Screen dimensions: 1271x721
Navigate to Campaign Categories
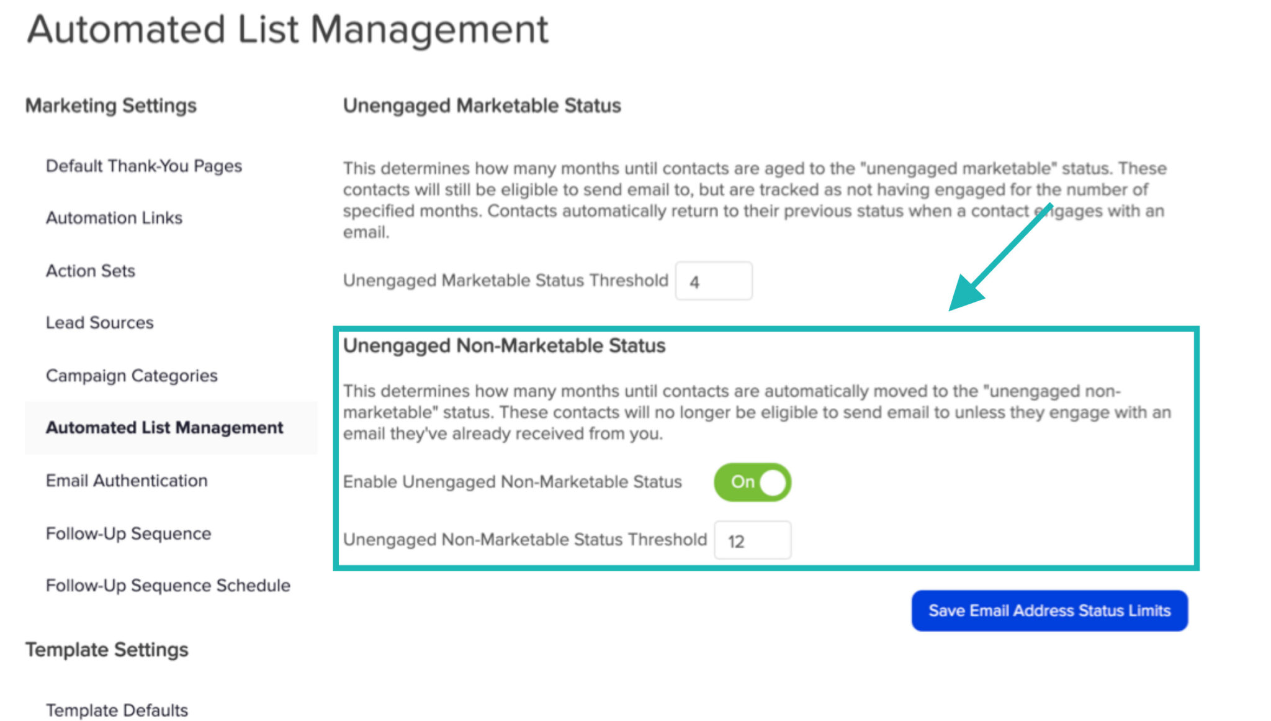click(132, 376)
